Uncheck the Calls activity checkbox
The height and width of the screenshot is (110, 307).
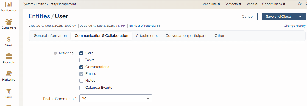point(82,53)
